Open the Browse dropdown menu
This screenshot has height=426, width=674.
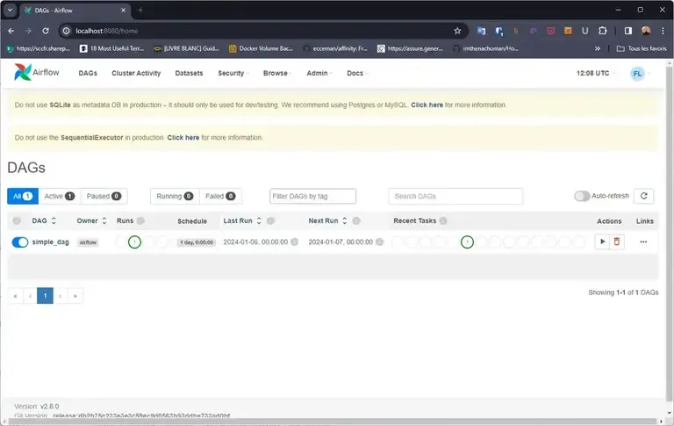pyautogui.click(x=276, y=73)
